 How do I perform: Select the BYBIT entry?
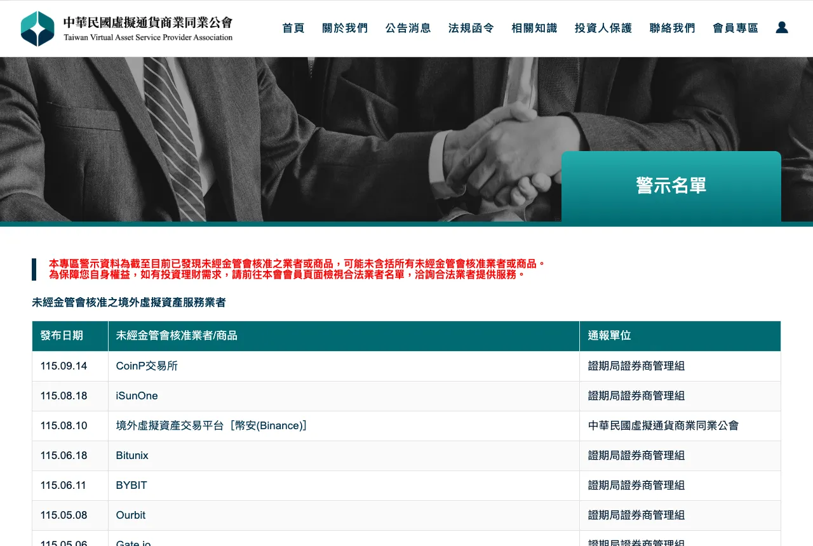(x=131, y=485)
